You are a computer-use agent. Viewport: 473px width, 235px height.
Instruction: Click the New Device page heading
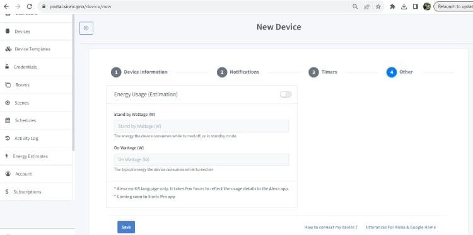[x=279, y=27]
